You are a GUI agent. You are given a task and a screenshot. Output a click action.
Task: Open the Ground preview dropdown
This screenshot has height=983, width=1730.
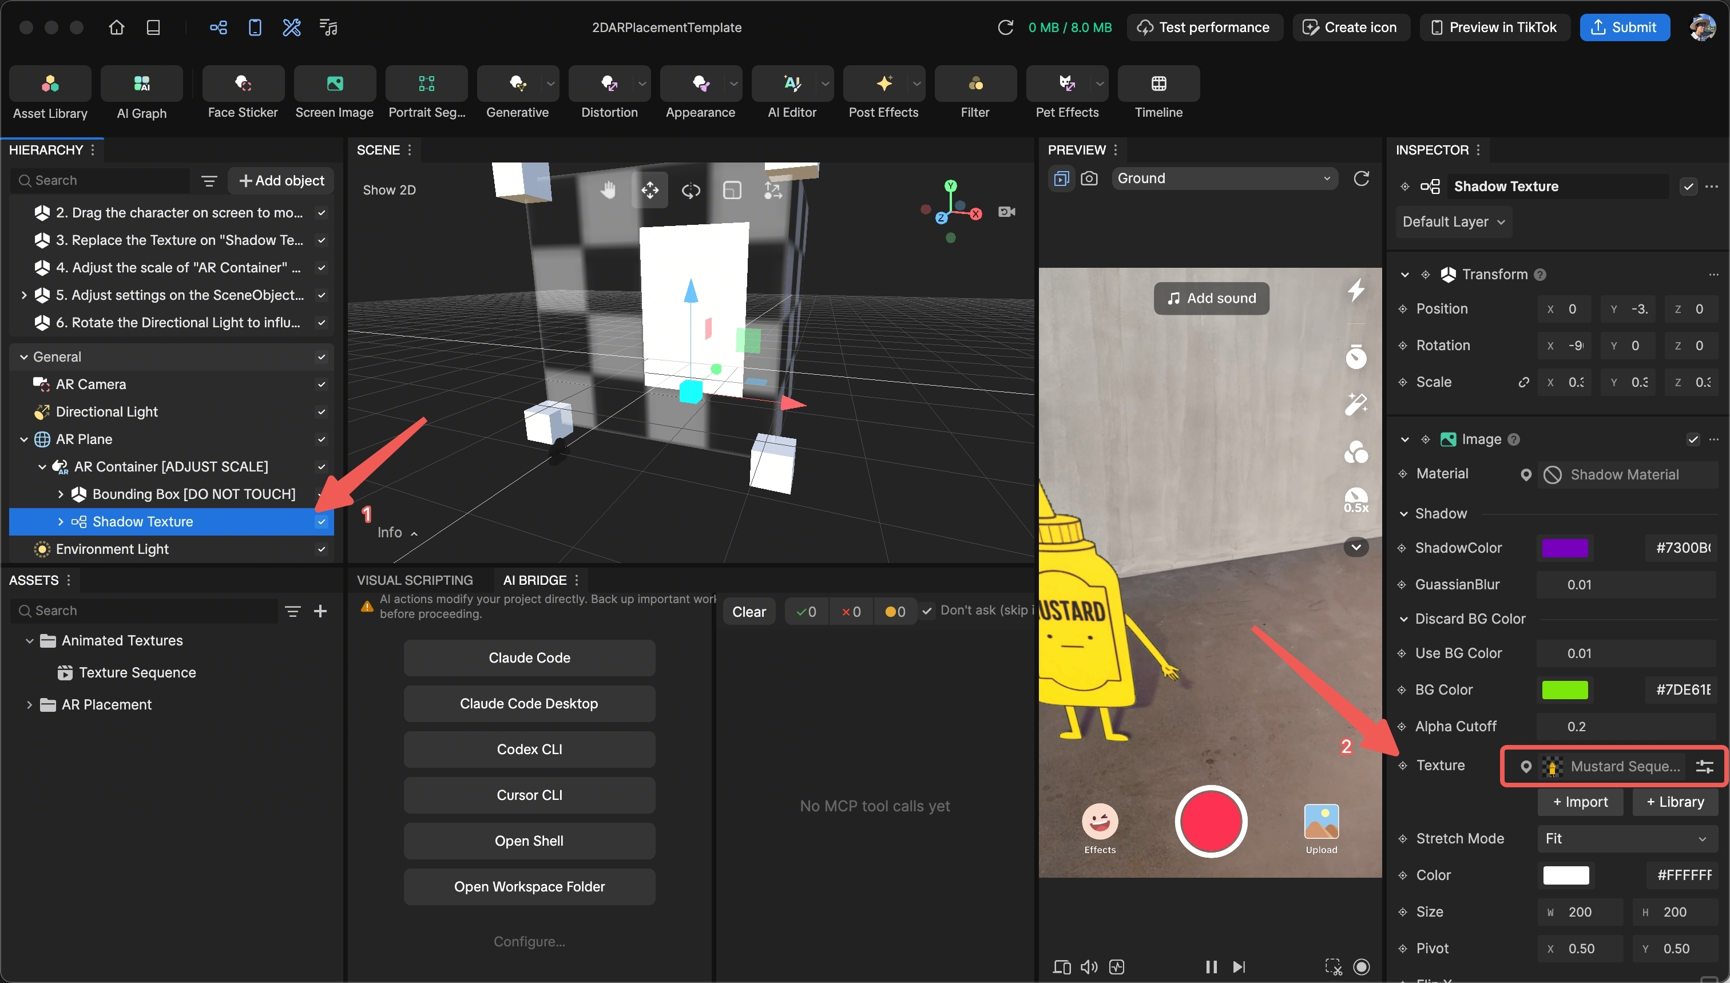[1224, 179]
